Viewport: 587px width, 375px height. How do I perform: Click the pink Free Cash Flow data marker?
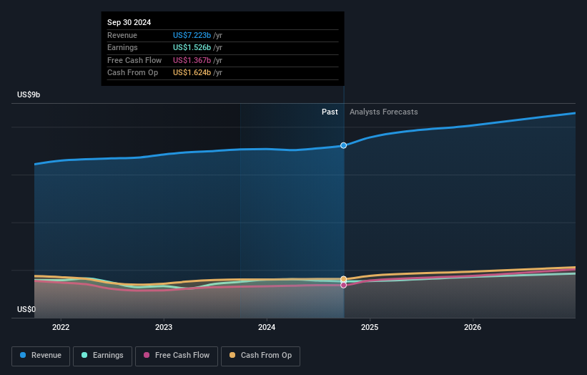tap(343, 285)
